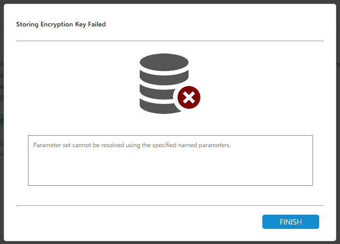
Task: Click the FINISH button
Action: [290, 222]
